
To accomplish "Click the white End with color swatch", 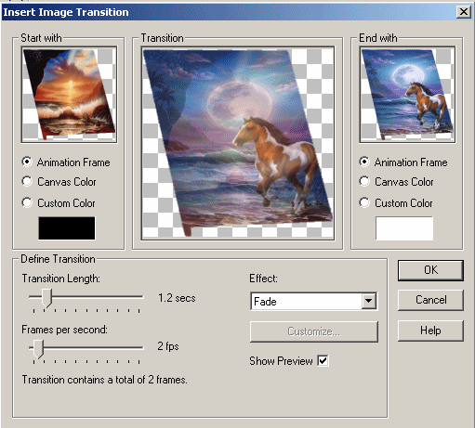I will tap(404, 228).
